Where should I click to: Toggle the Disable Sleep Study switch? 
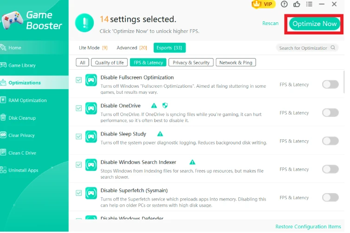[331, 141]
